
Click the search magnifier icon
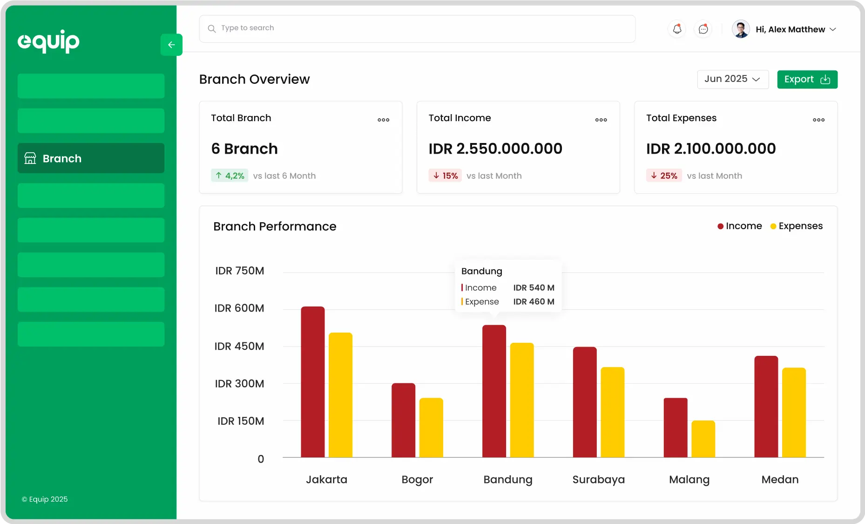pyautogui.click(x=212, y=28)
